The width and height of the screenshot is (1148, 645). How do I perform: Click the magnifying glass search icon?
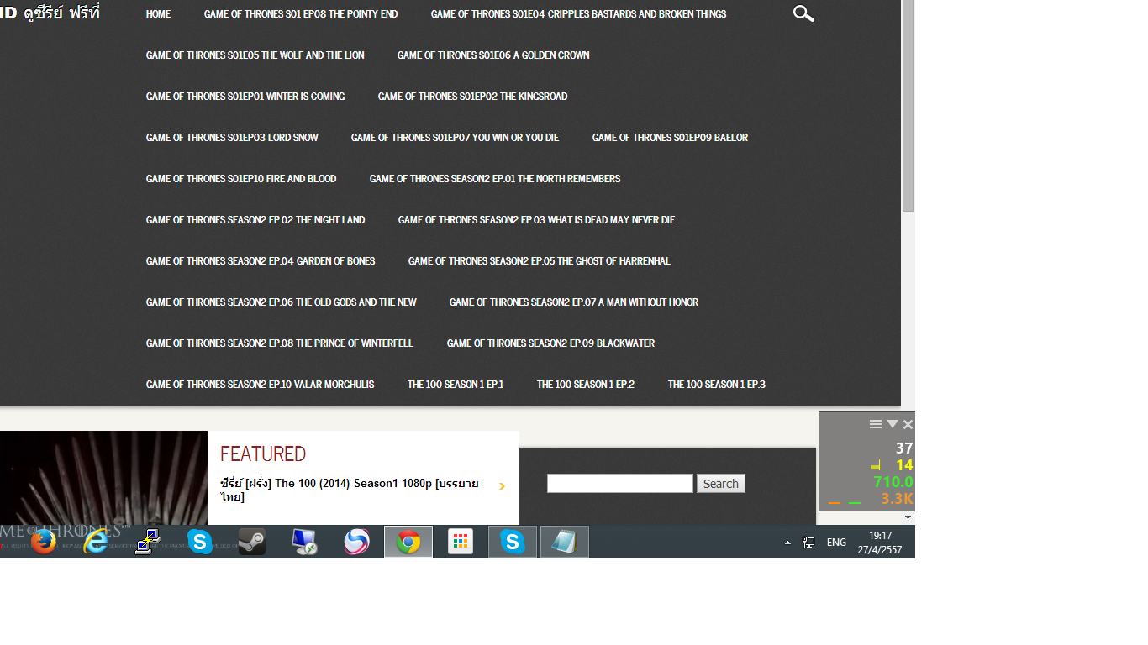pyautogui.click(x=803, y=13)
